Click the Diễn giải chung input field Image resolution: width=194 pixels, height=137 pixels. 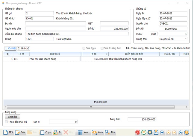[77, 34]
